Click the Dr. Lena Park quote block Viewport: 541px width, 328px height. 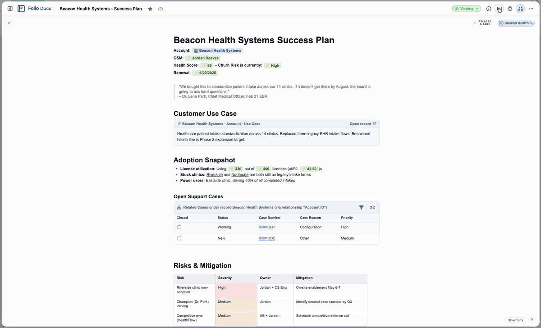(276, 91)
